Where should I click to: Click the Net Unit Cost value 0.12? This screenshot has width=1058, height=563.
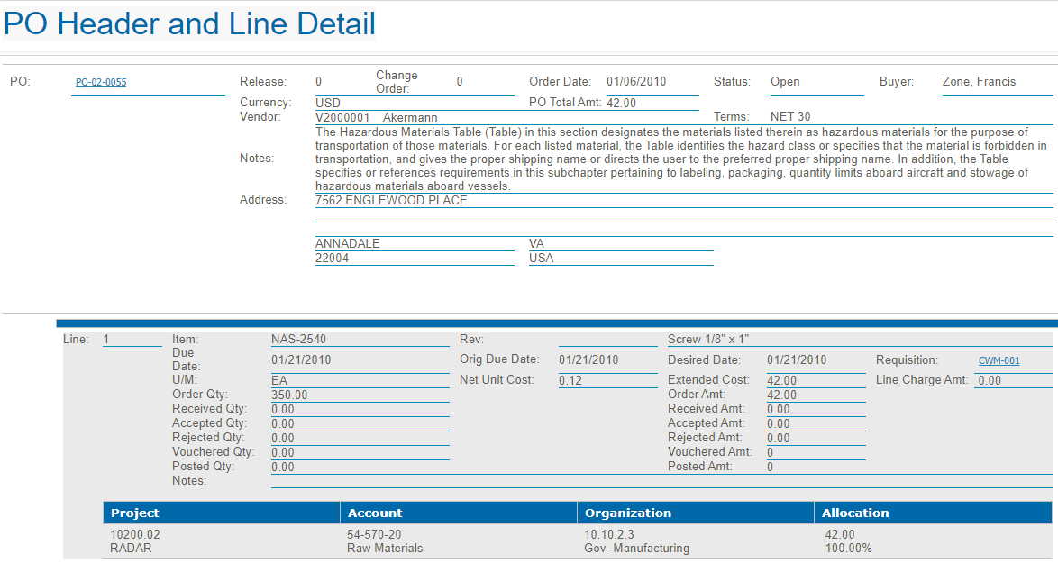click(x=570, y=380)
